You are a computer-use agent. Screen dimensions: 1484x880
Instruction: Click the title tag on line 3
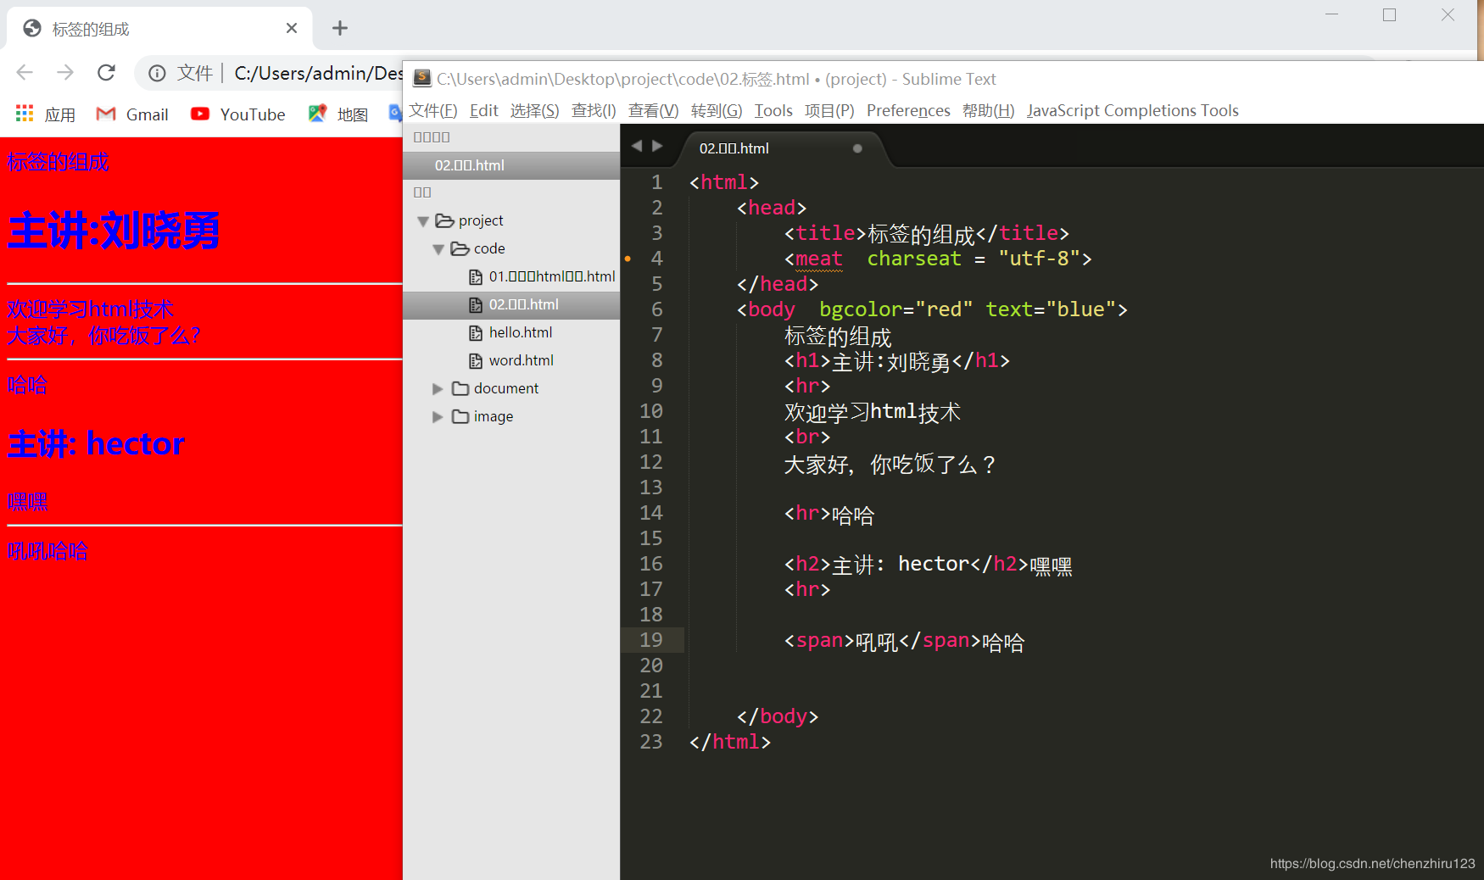tap(824, 233)
